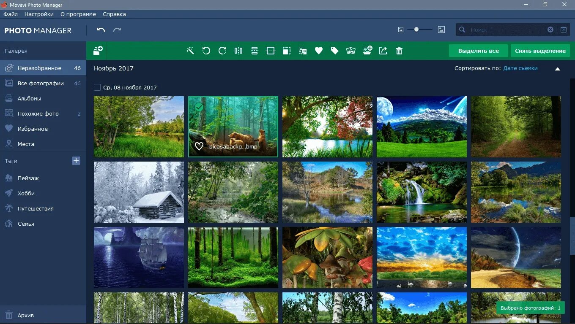The image size is (575, 324).
Task: Click the Выделить все button
Action: 479,51
